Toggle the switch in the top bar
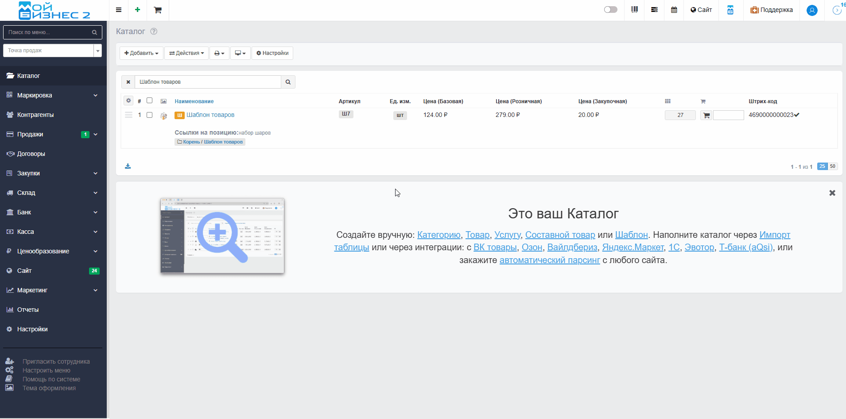Viewport: 846px width, 419px height. point(610,10)
